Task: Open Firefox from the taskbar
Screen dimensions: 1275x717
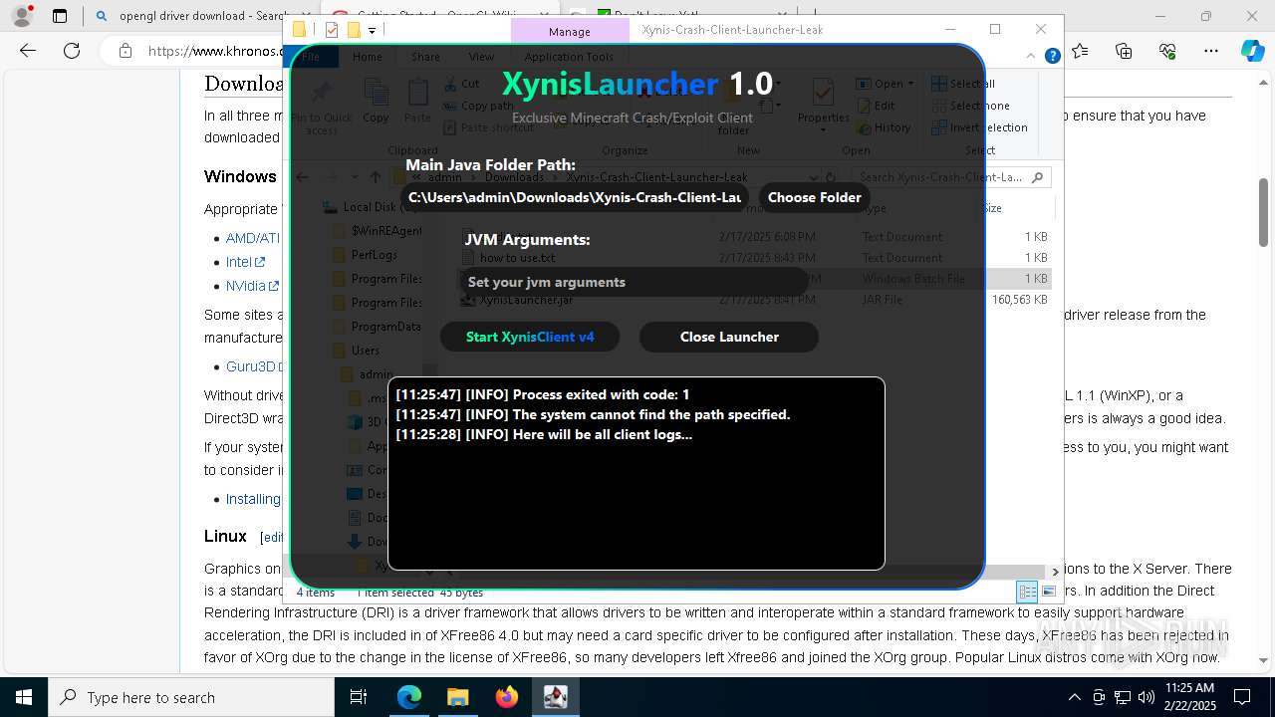Action: point(507,697)
